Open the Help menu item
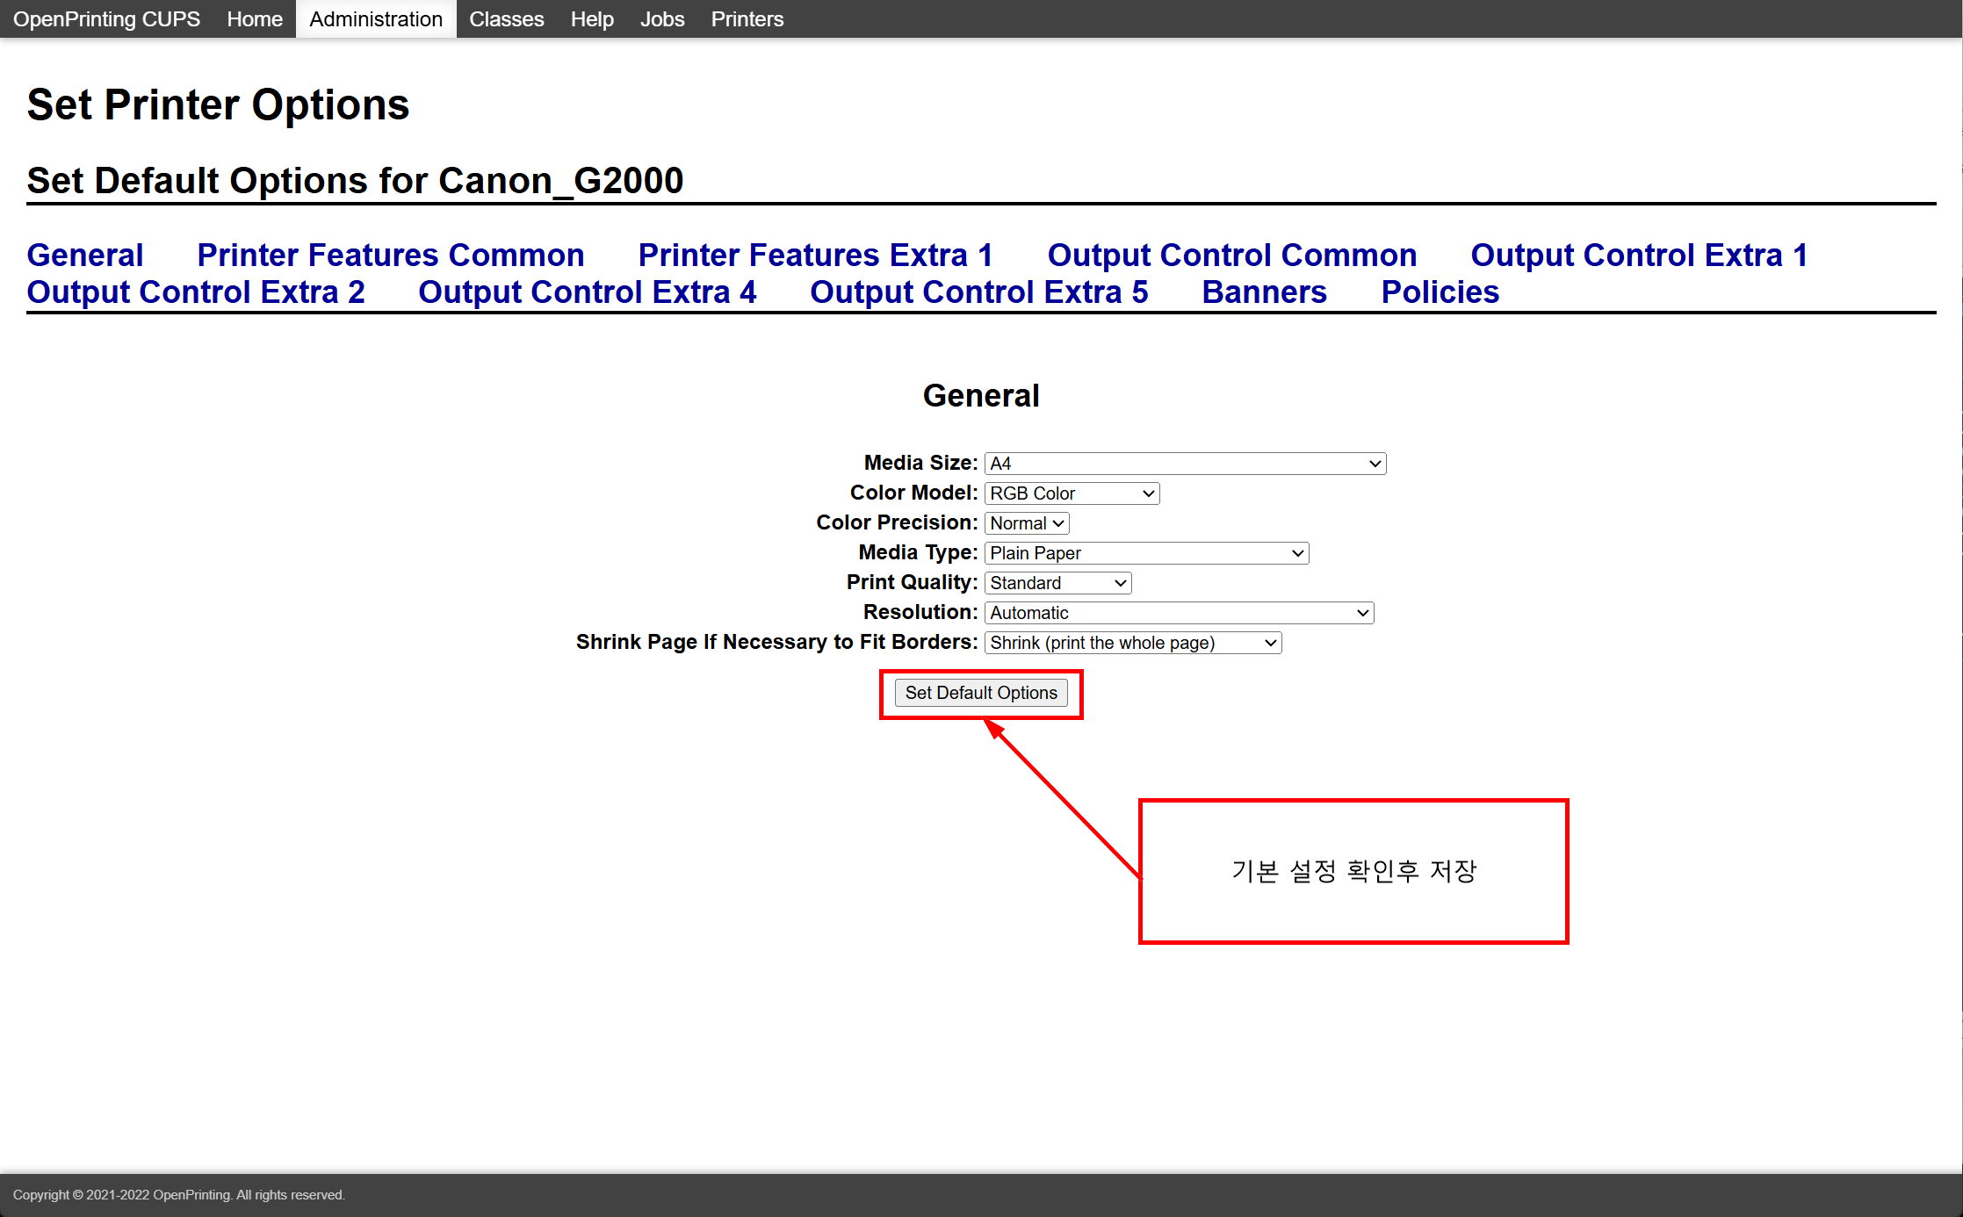Screen dimensions: 1963x1217 coord(592,19)
